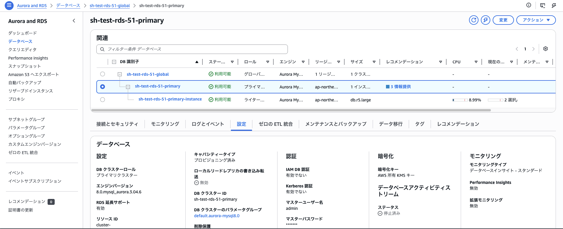Click the round lightning button beside refresh

pyautogui.click(x=486, y=20)
